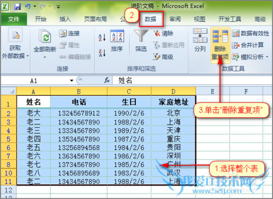The image size is (273, 199).
Task: Switch to the 页面布局 tab
Action: (x=96, y=19)
